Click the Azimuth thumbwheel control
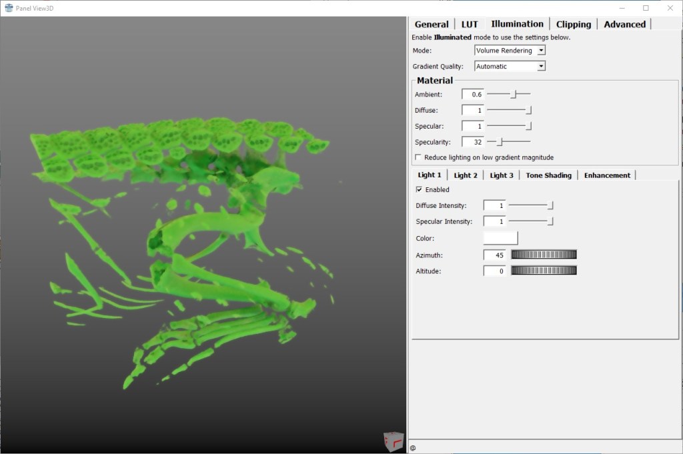This screenshot has height=454, width=683. [x=544, y=255]
